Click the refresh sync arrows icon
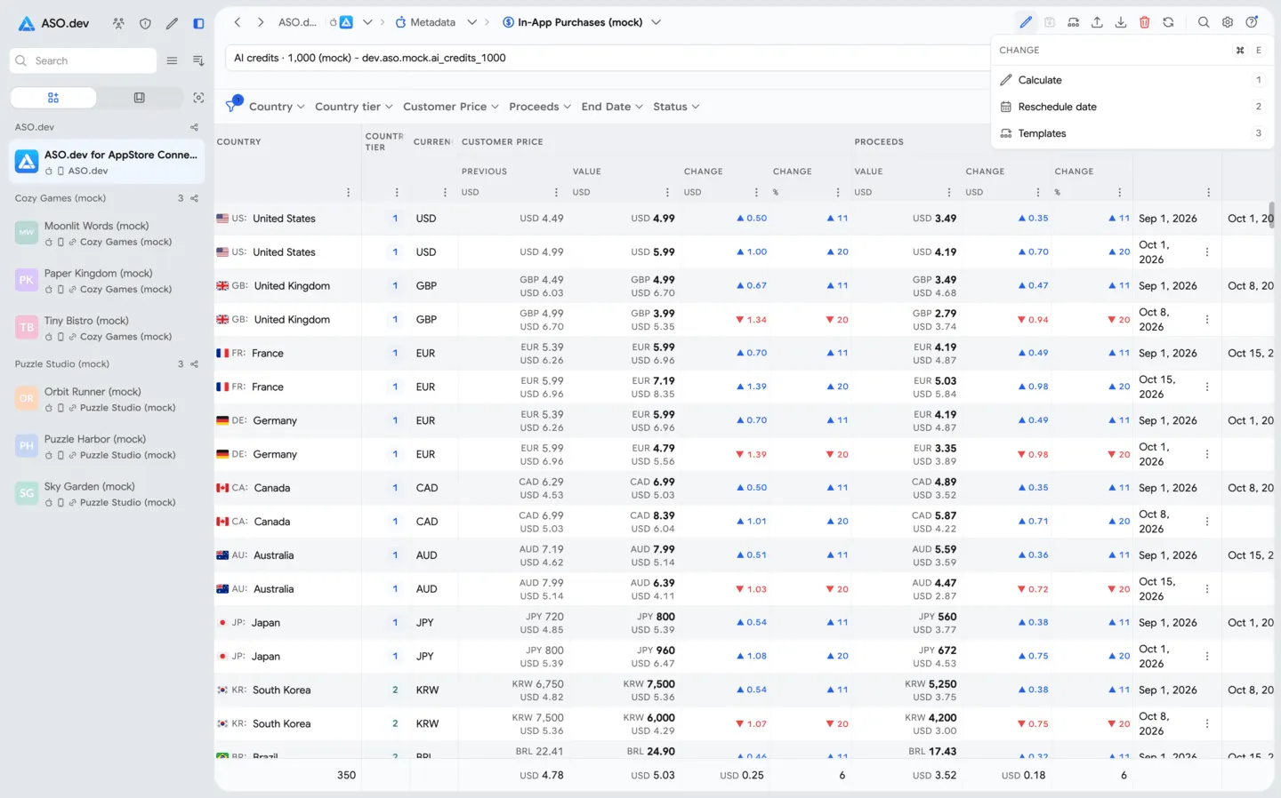Image resolution: width=1281 pixels, height=798 pixels. tap(1168, 22)
